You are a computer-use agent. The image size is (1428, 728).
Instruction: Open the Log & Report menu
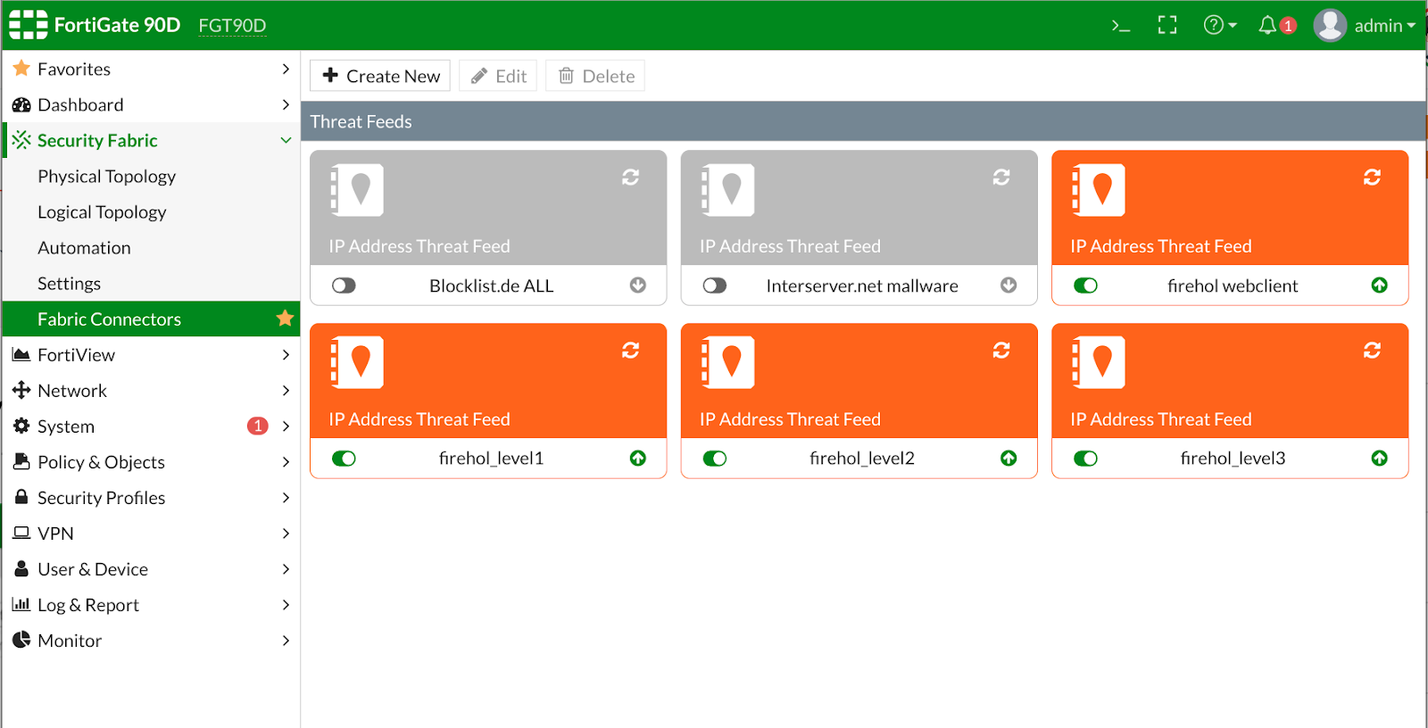(152, 604)
